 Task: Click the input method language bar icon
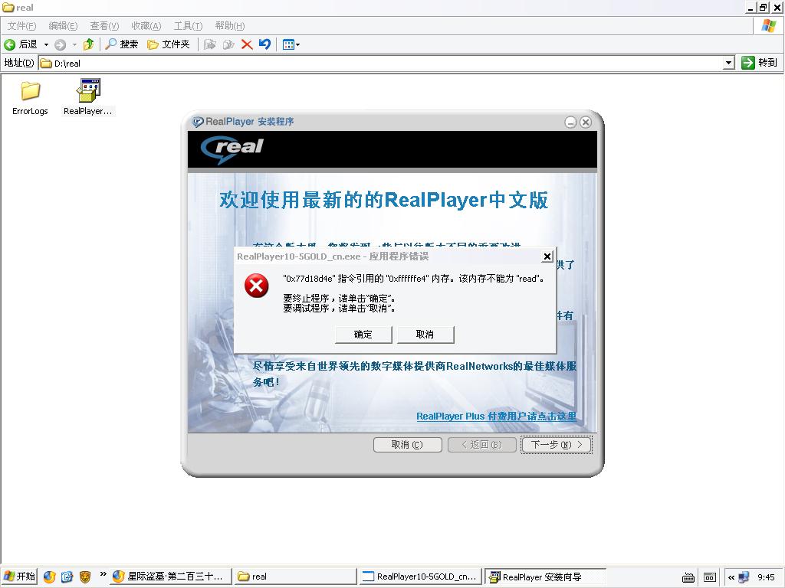click(709, 577)
